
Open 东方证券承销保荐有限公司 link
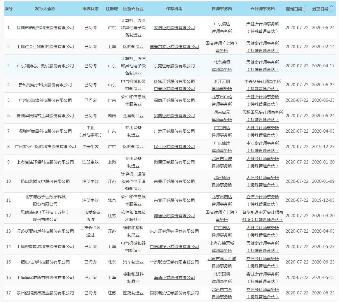tap(174, 231)
